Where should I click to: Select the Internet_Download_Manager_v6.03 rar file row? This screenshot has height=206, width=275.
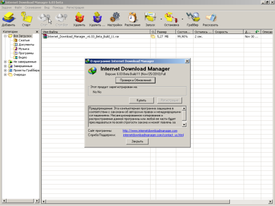pos(157,36)
